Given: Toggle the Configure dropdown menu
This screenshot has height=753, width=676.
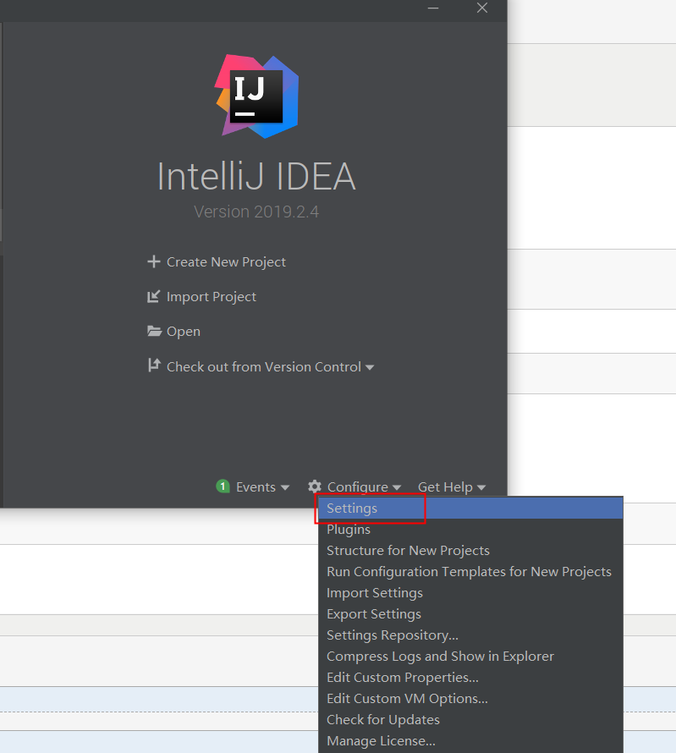Looking at the screenshot, I should [x=364, y=487].
